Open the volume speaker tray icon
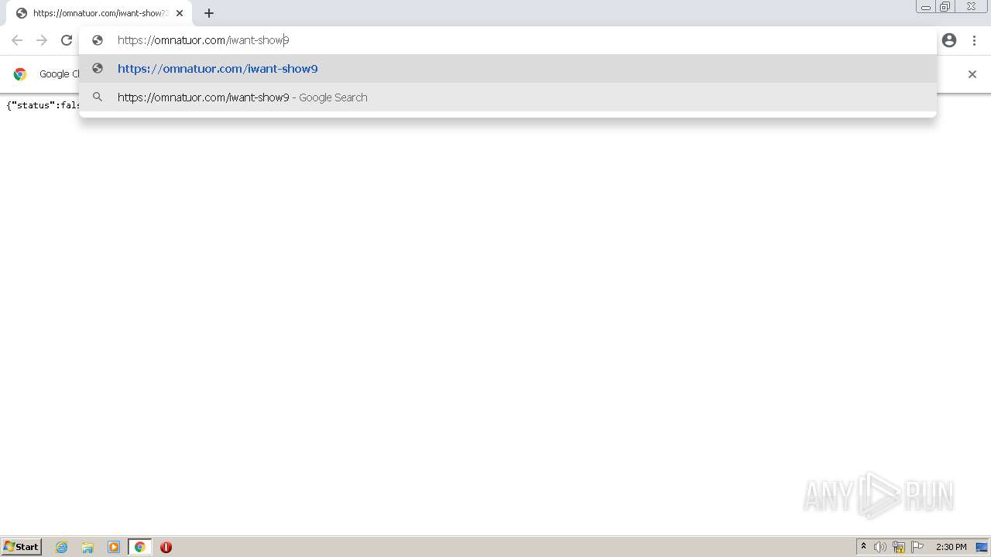The height and width of the screenshot is (557, 991). [880, 547]
